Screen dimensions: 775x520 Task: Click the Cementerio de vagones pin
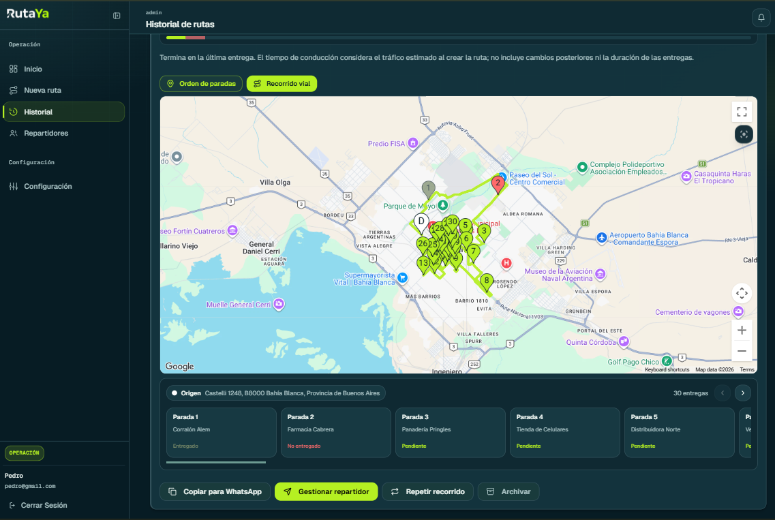coord(738,311)
